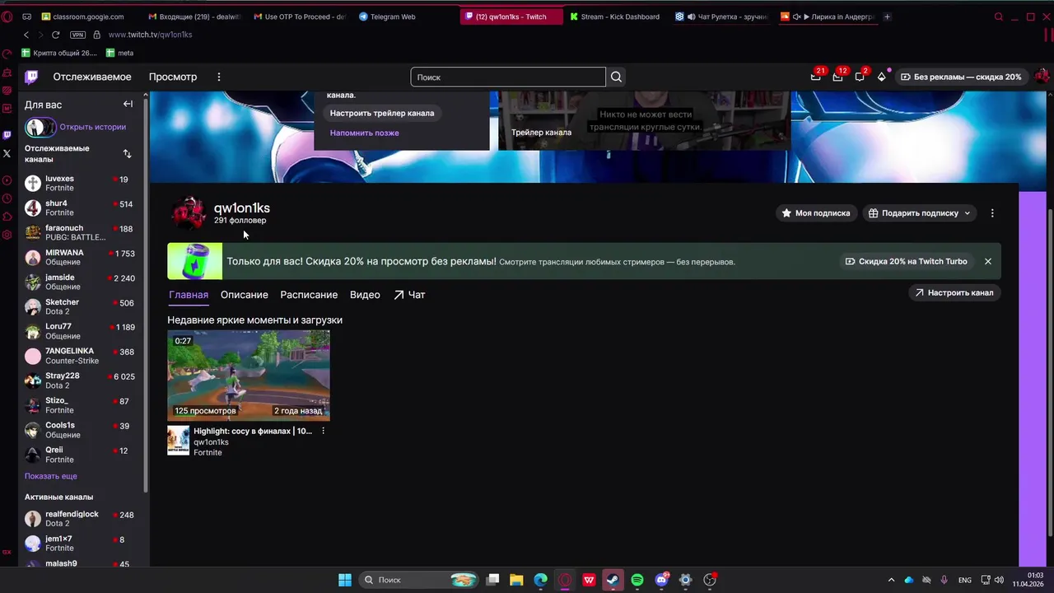Click the X social icon in Opera sidebar

[x=7, y=153]
